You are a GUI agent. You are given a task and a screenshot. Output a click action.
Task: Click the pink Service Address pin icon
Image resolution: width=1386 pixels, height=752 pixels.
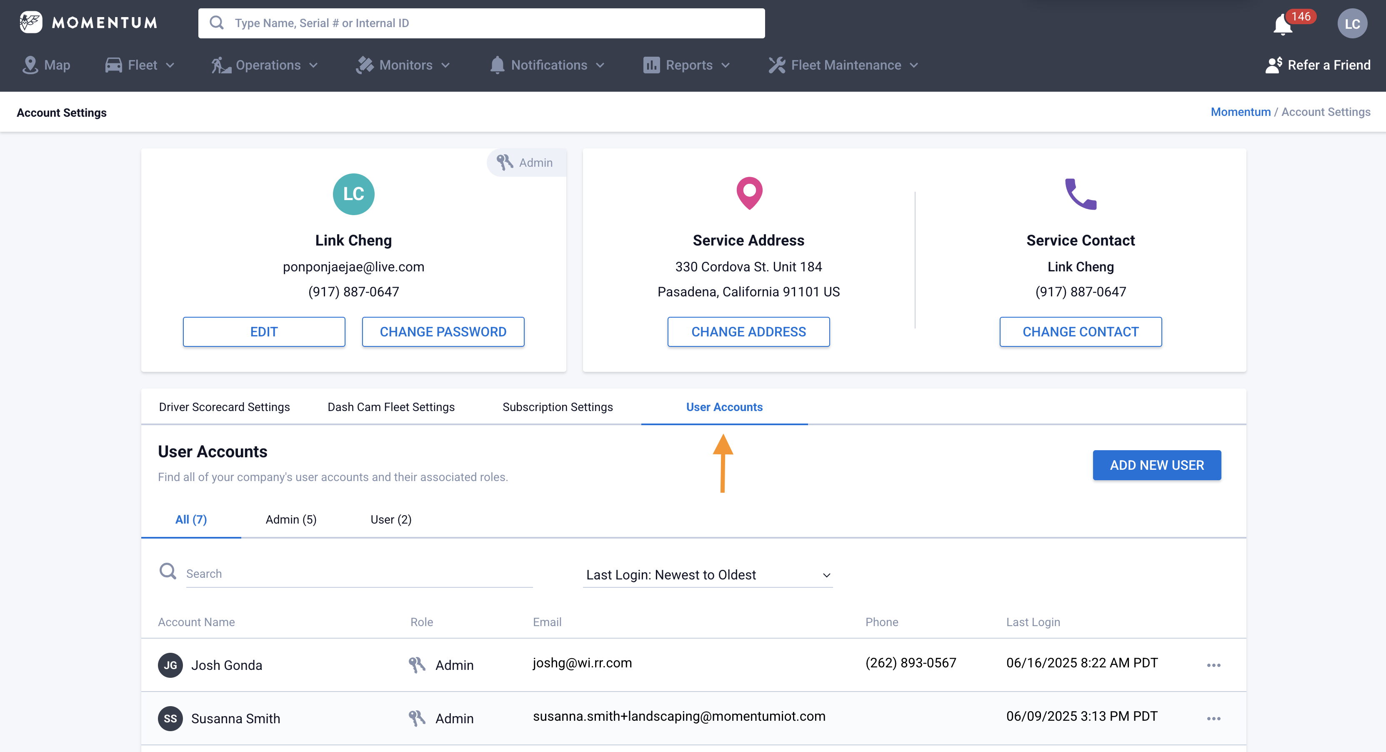click(749, 193)
